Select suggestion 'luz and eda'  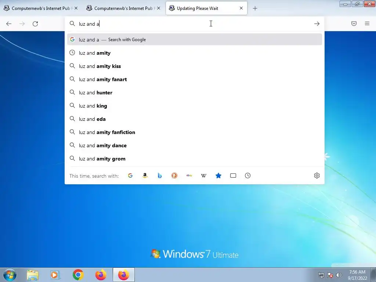(195, 119)
